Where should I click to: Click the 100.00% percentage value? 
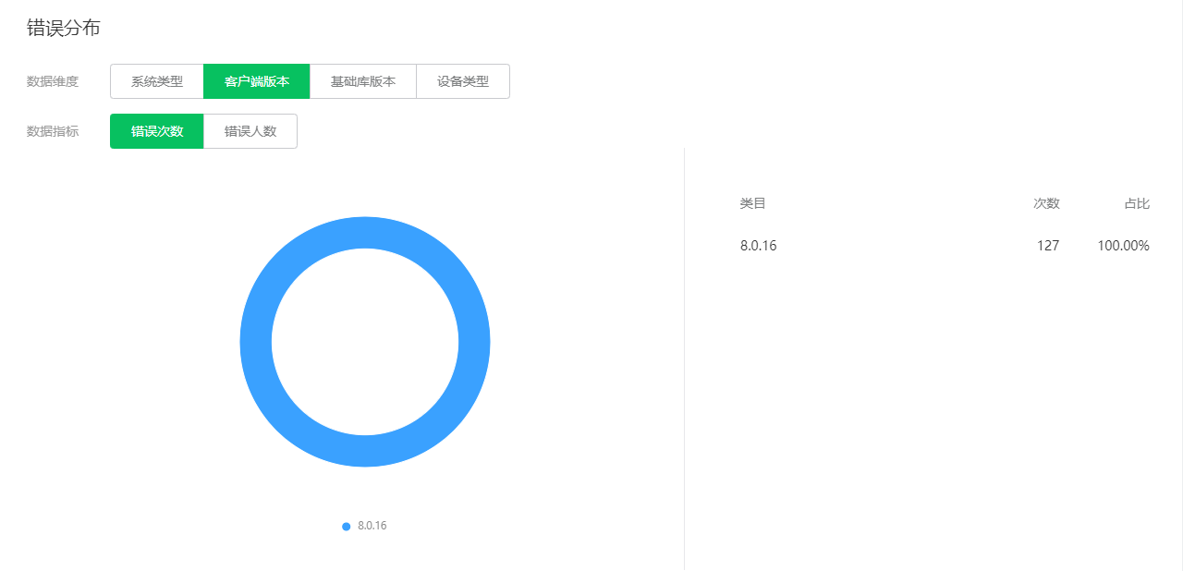[1124, 246]
